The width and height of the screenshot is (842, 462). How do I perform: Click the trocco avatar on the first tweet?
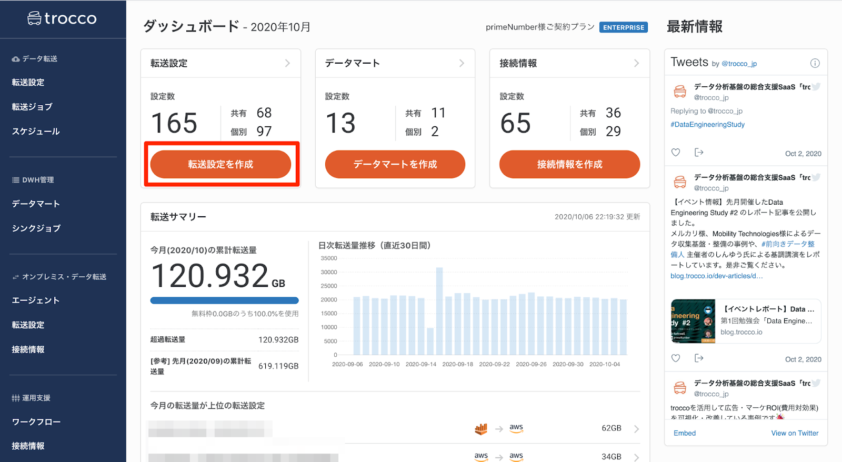click(680, 92)
